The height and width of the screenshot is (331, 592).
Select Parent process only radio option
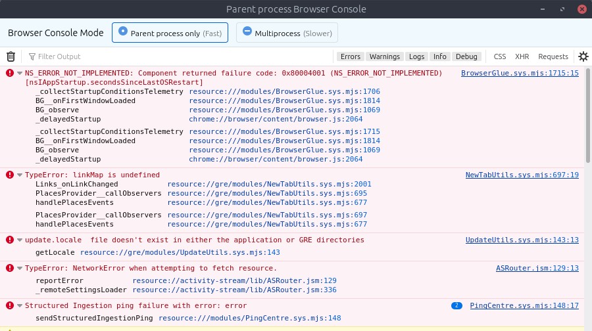170,33
